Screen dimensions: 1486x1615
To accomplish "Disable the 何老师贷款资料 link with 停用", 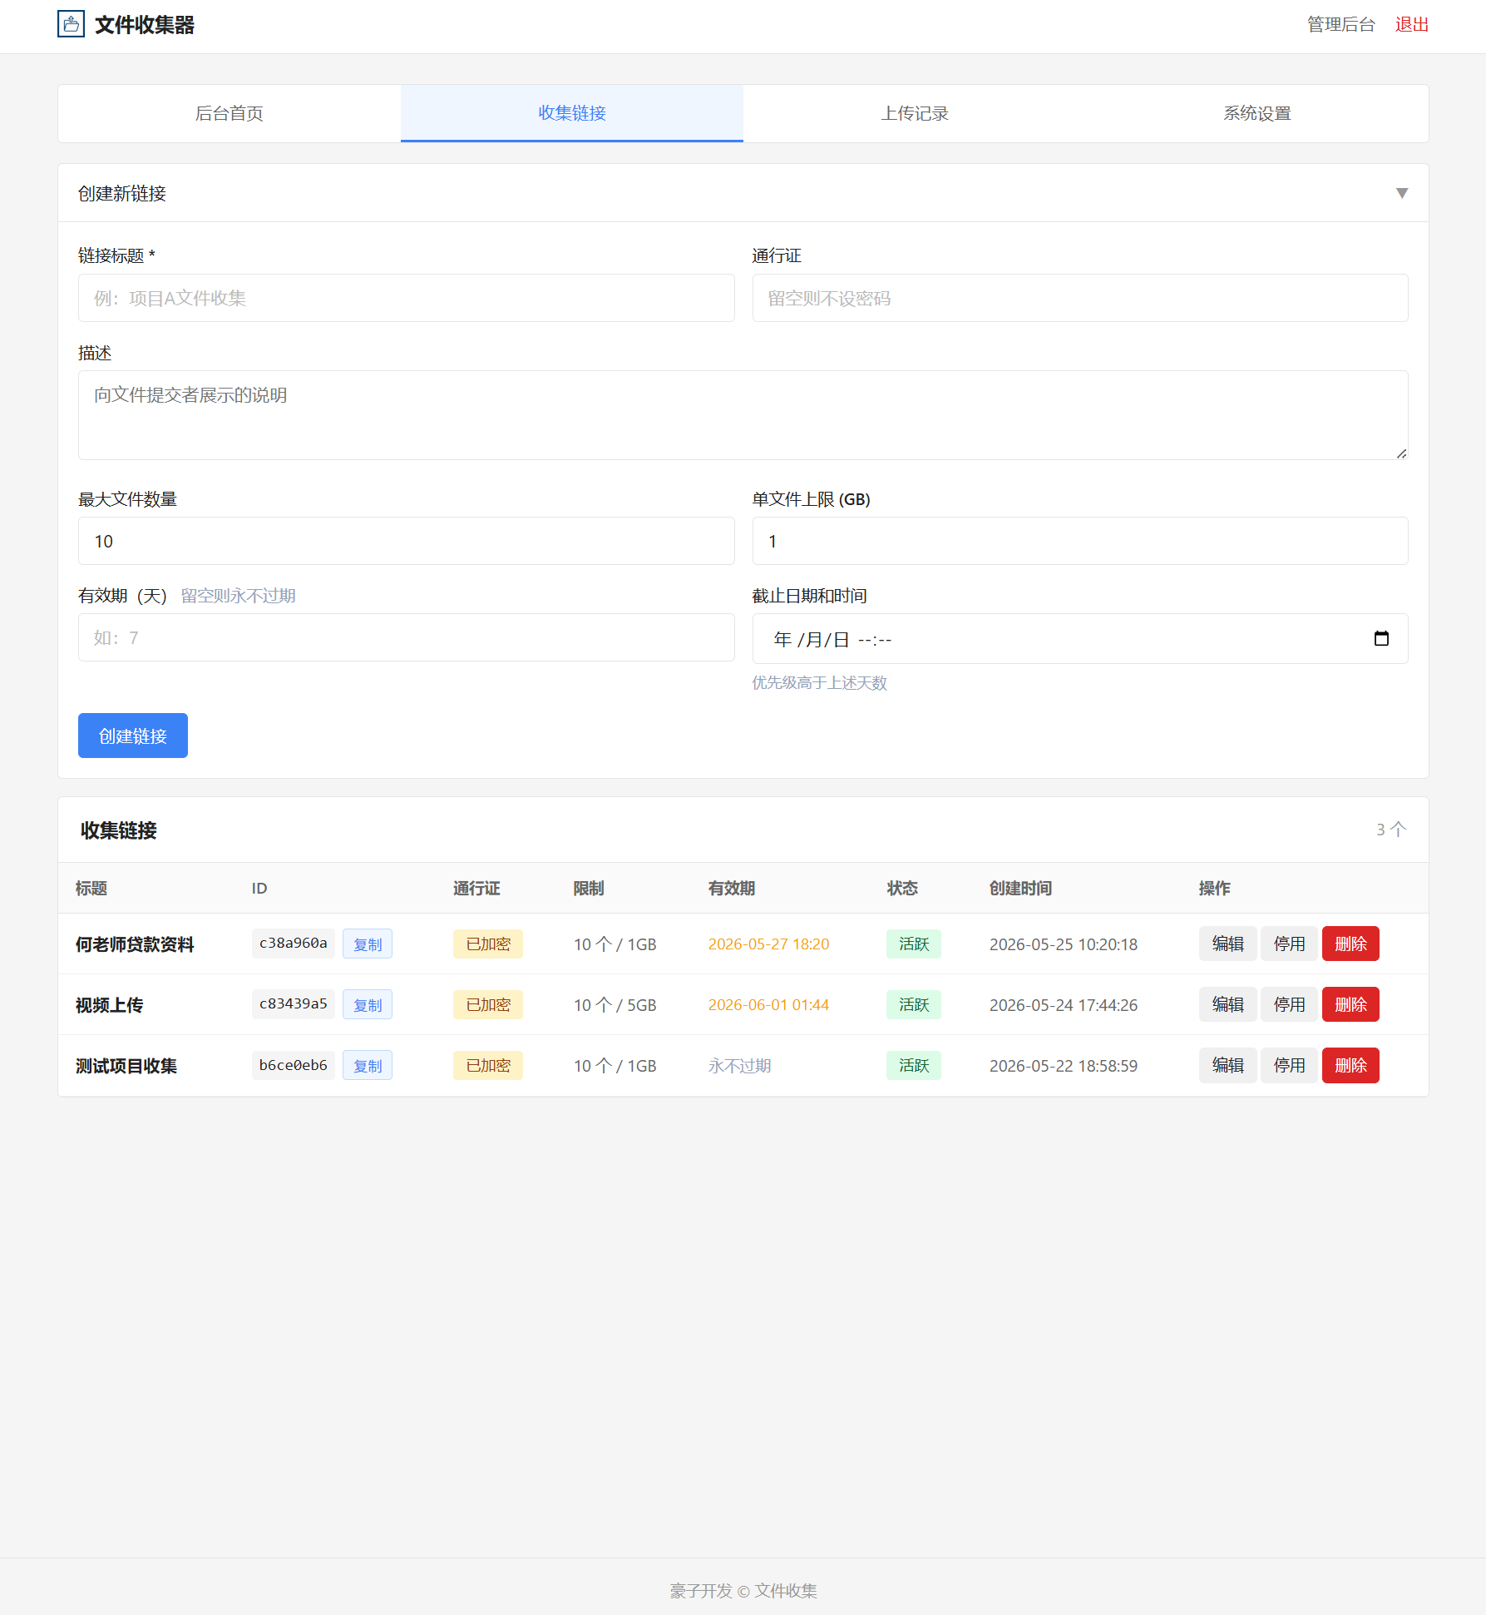I will pos(1289,944).
